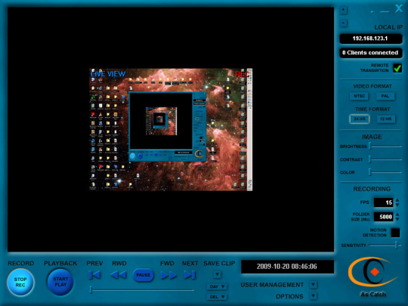The width and height of the screenshot is (408, 306).
Task: Select NTSC video format
Action: (359, 96)
